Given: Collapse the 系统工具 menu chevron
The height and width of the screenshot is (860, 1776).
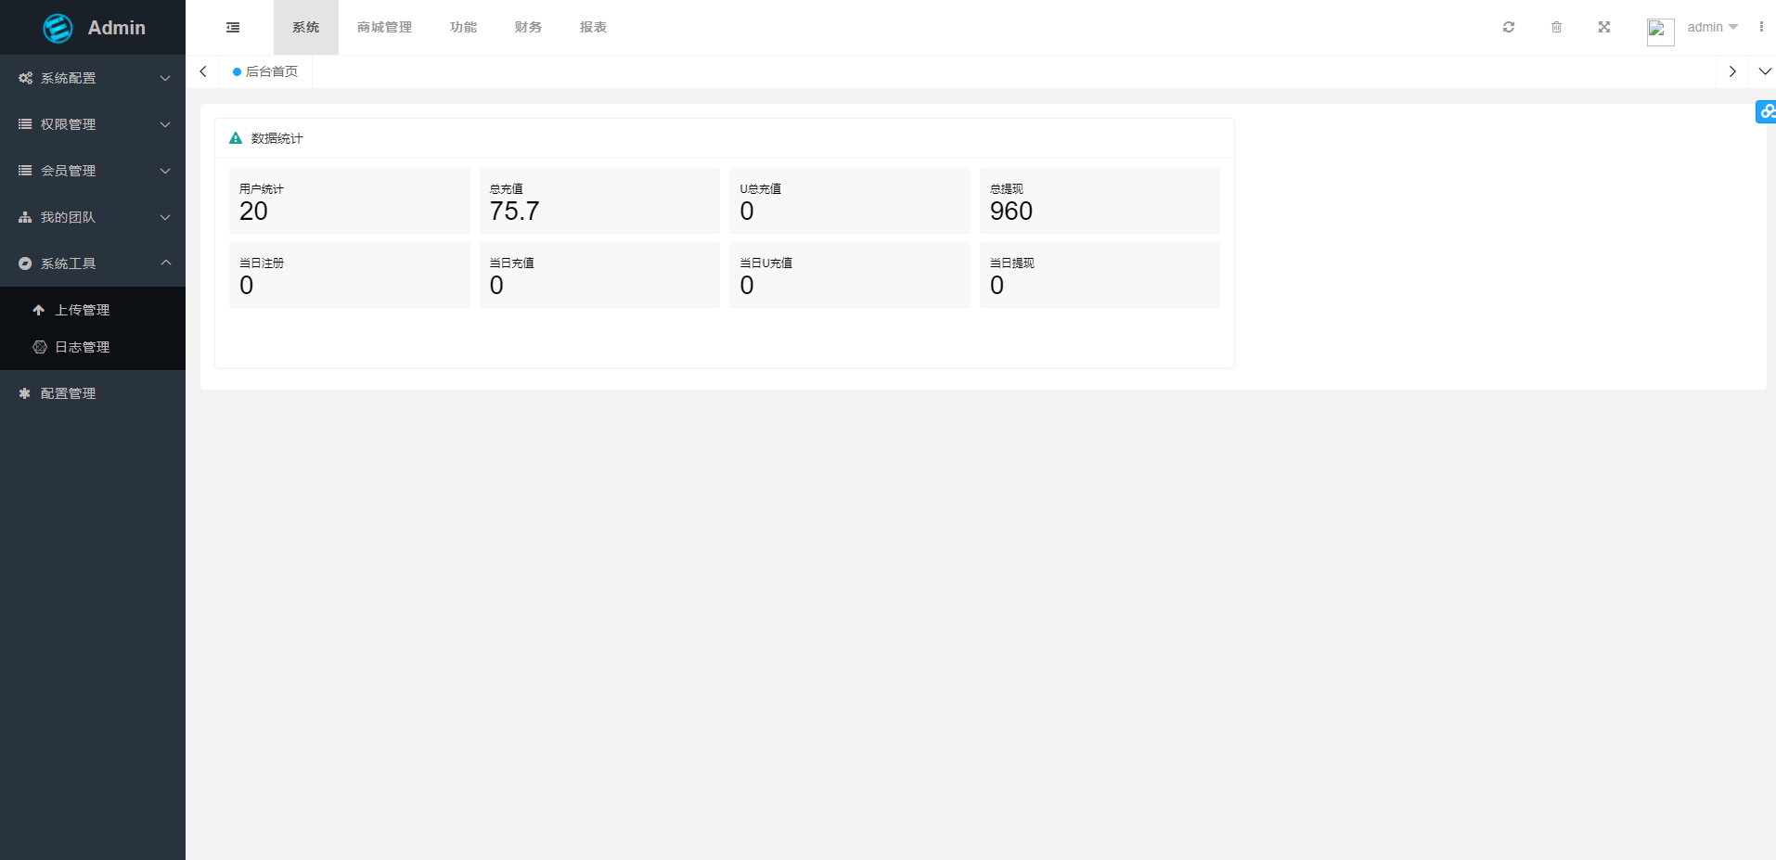Looking at the screenshot, I should pyautogui.click(x=165, y=263).
